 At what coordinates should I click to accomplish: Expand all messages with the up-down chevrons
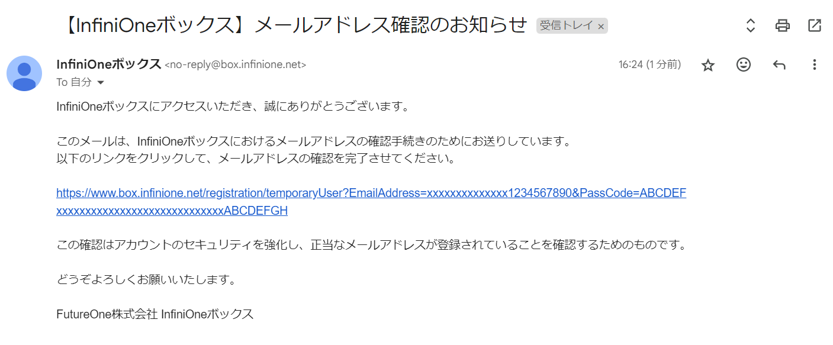coord(751,25)
